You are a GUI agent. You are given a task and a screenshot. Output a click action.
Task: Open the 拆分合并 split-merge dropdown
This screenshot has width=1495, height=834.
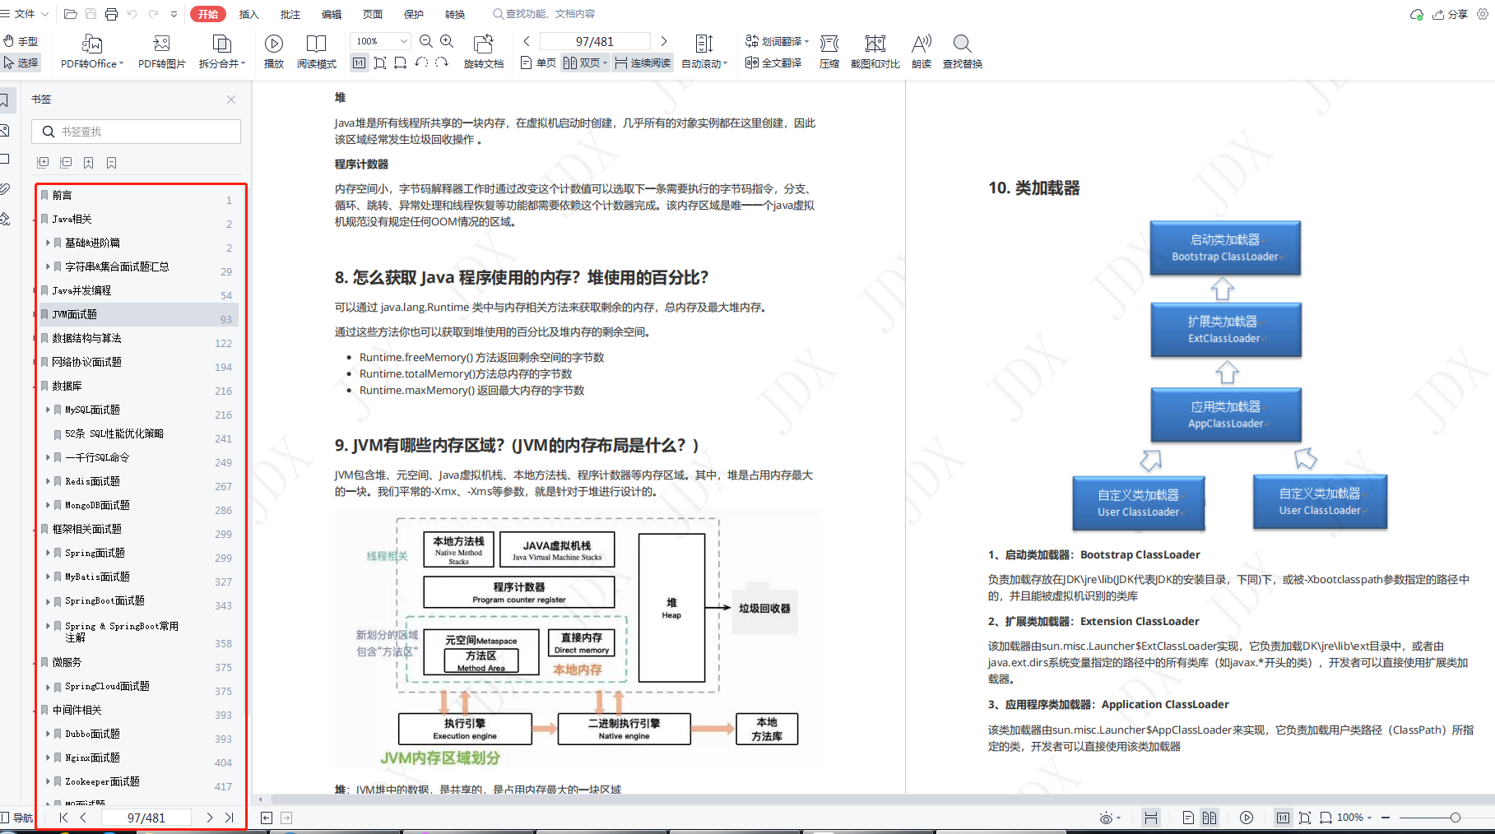tap(221, 52)
